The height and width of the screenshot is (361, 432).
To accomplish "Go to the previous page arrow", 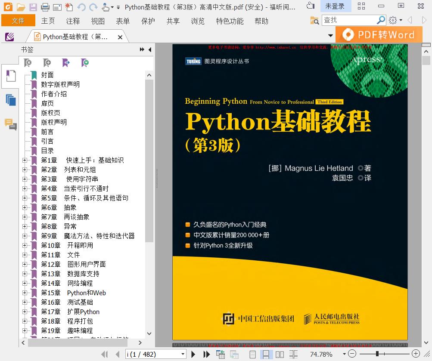I will point(118,355).
